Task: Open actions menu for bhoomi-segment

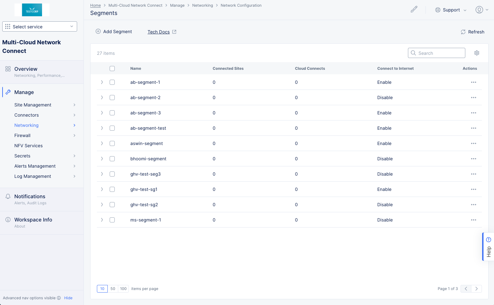Action: pos(473,159)
